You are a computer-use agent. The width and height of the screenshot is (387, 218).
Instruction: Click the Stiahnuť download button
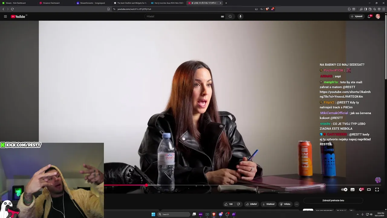point(268,204)
